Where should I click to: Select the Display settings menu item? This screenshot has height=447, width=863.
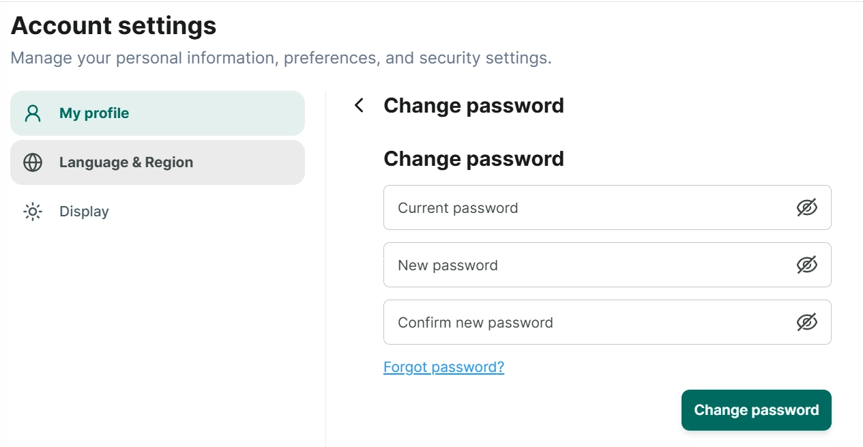pyautogui.click(x=158, y=212)
